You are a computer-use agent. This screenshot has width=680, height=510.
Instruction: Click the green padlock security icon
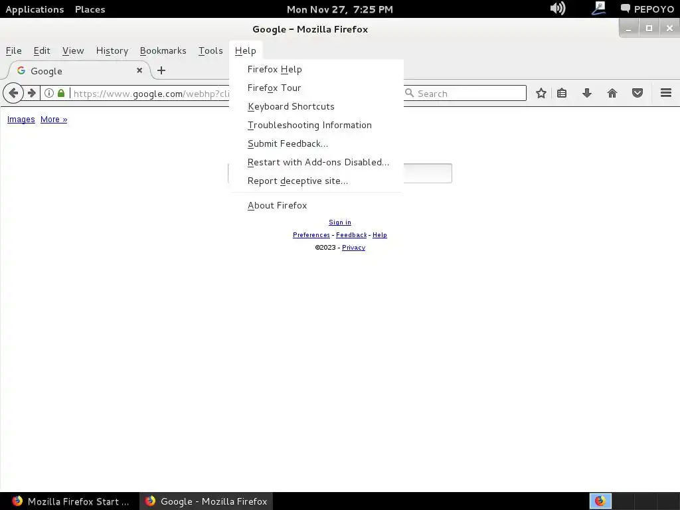point(61,93)
